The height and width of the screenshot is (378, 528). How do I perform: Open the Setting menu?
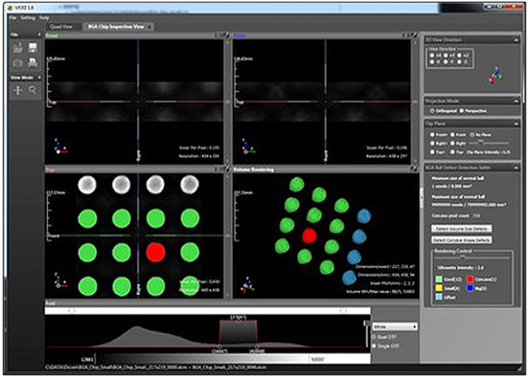[x=27, y=17]
